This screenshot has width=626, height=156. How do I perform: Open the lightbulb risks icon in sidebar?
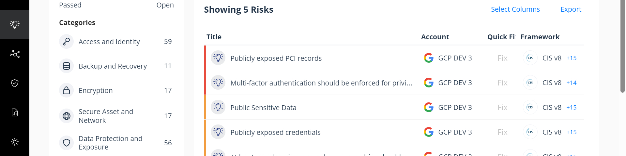pos(15,24)
